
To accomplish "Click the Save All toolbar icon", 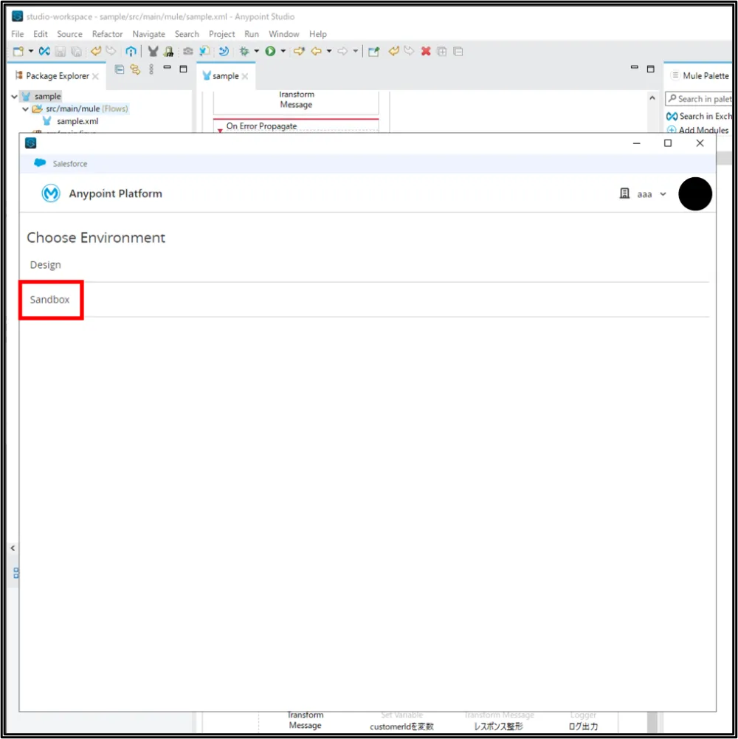I will (76, 52).
